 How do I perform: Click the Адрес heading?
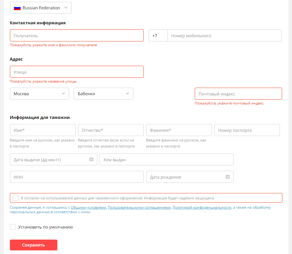point(16,59)
